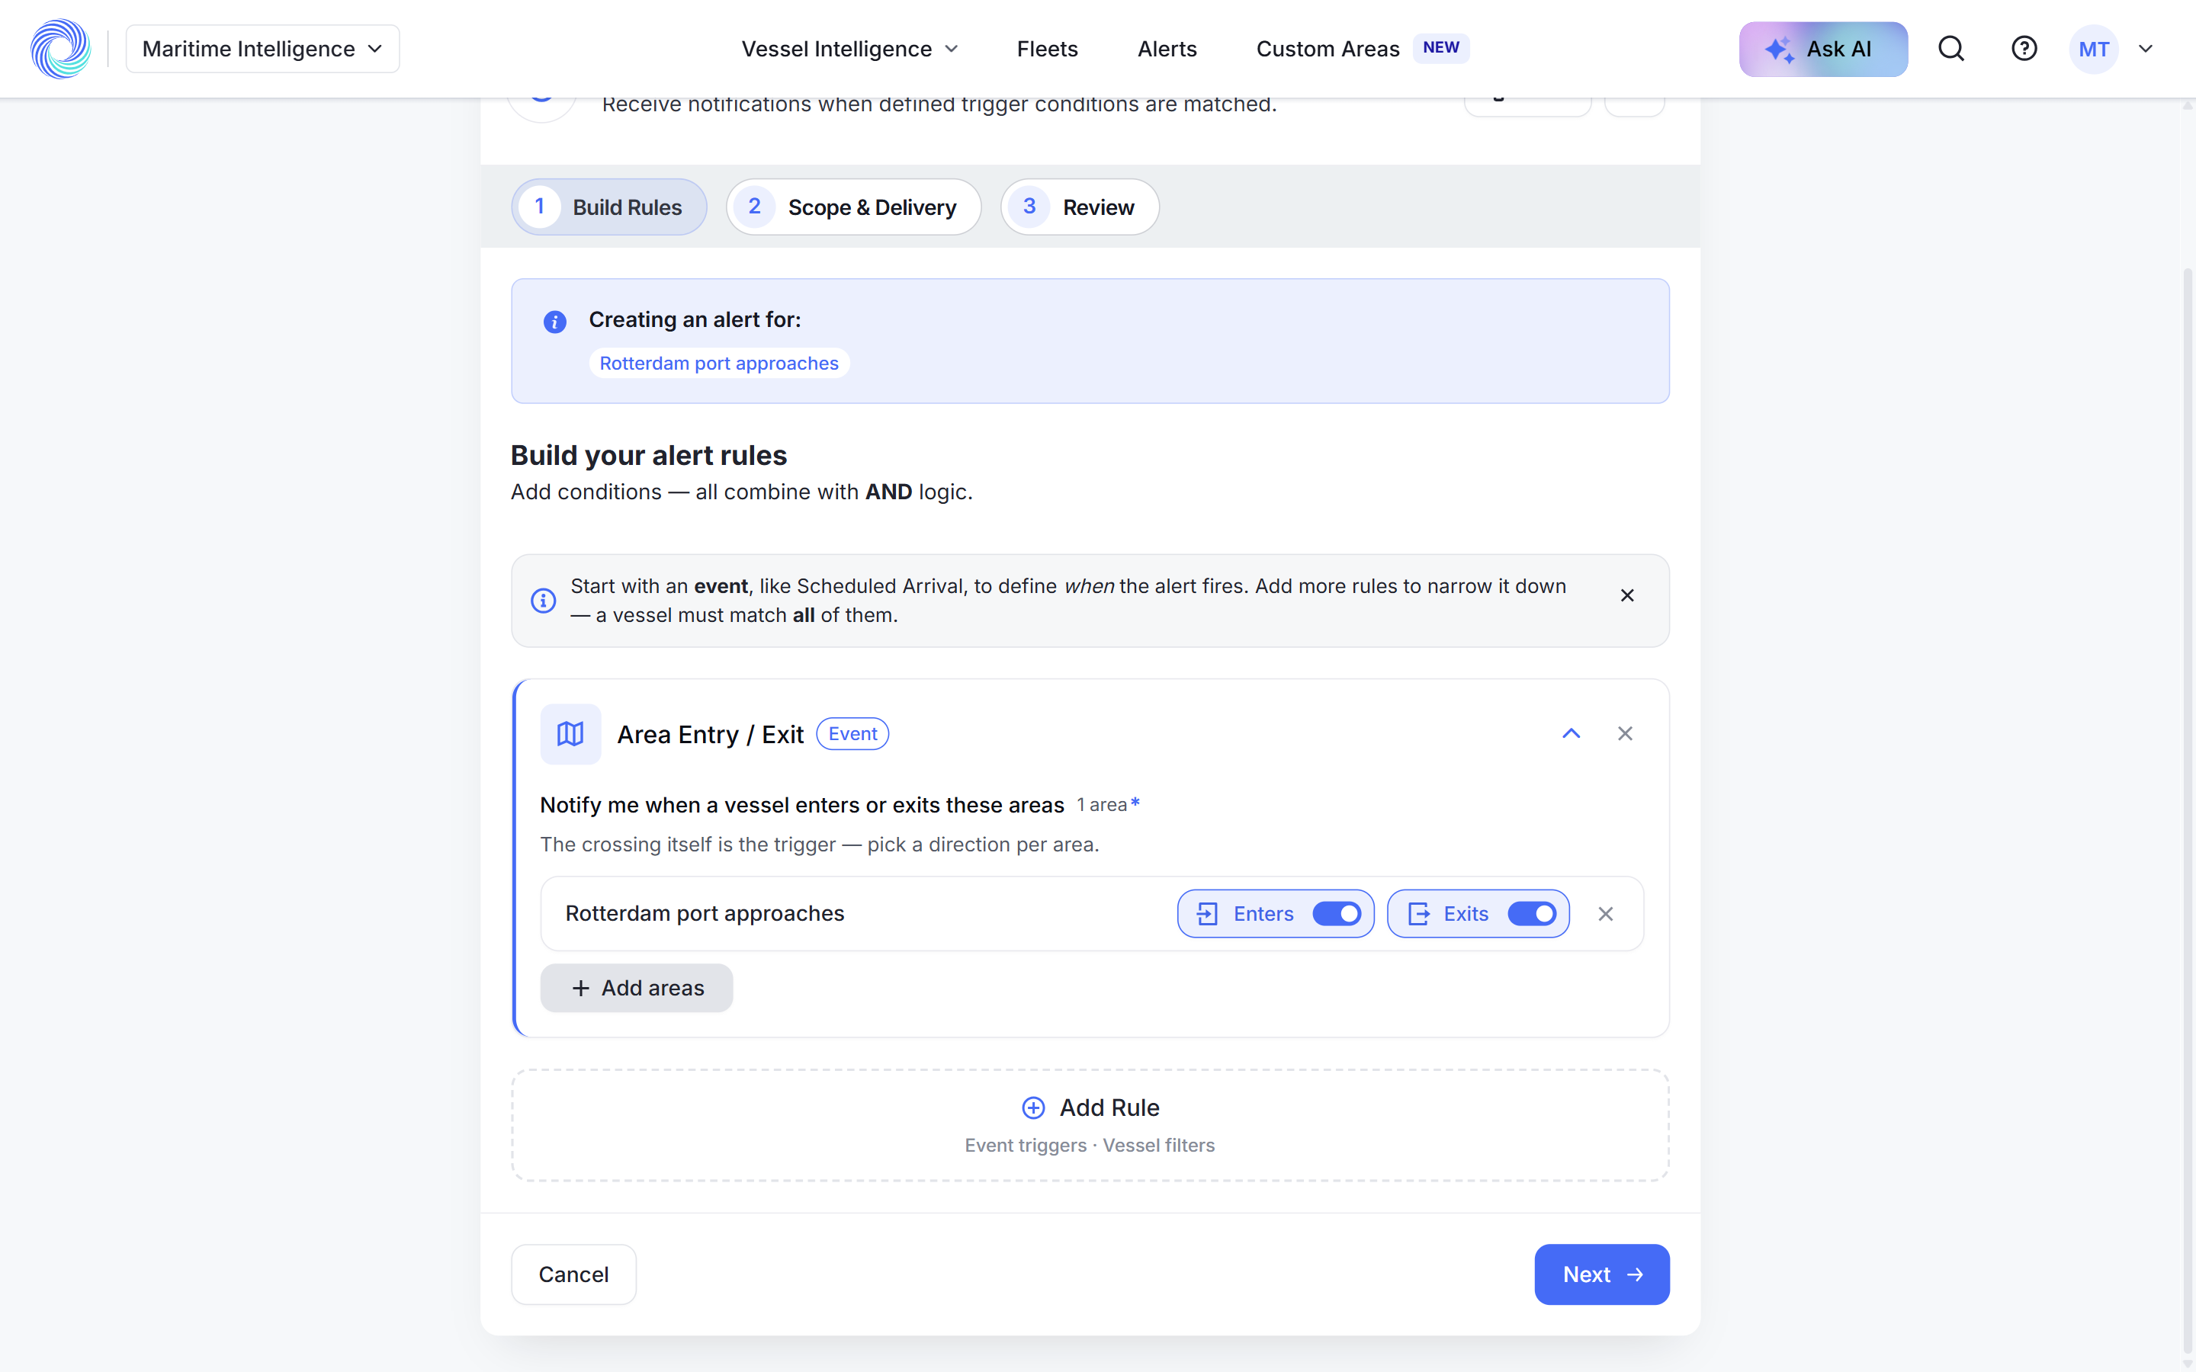Click the plus circle icon on Add Rule
2196x1372 pixels.
1034,1108
